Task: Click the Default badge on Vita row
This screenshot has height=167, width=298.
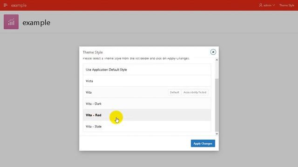Action: [x=175, y=92]
